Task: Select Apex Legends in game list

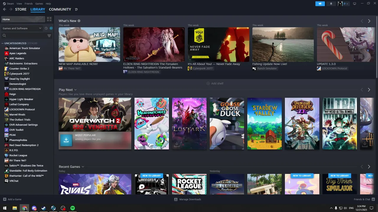Action: coord(18,53)
